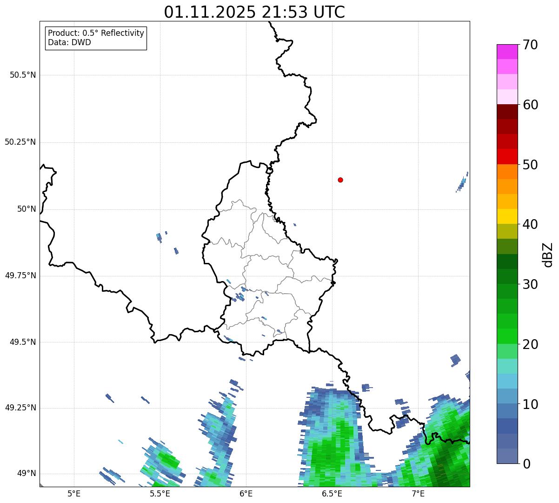Viewport: 559px width, 503px height.
Task: Click the 40 colorbar tick label
Action: pos(530,224)
